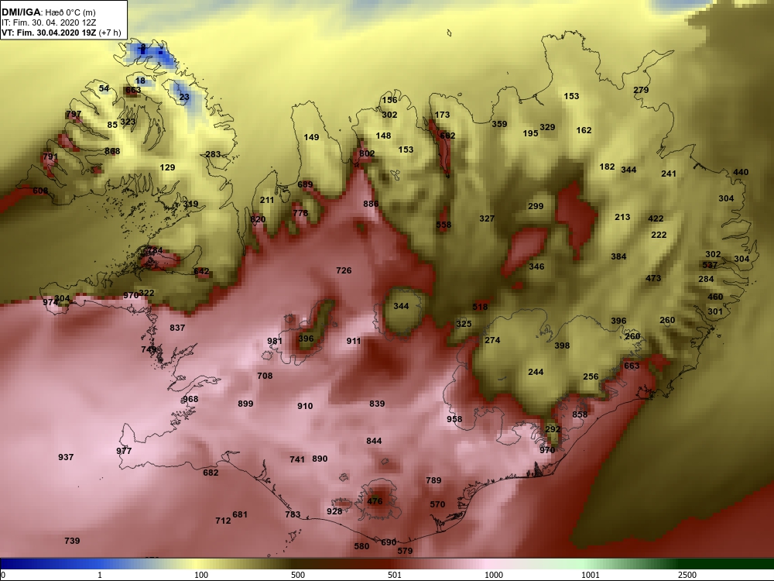The width and height of the screenshot is (774, 581).
Task: Click the map value '537'
Action: (710, 265)
